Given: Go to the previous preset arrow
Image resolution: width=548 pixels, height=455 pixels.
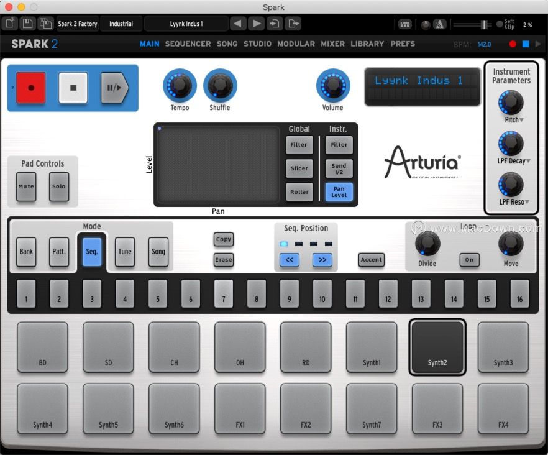Looking at the screenshot, I should click(x=237, y=24).
